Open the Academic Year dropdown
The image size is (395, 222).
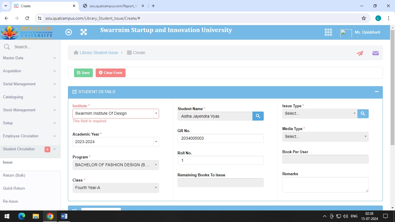click(x=116, y=142)
